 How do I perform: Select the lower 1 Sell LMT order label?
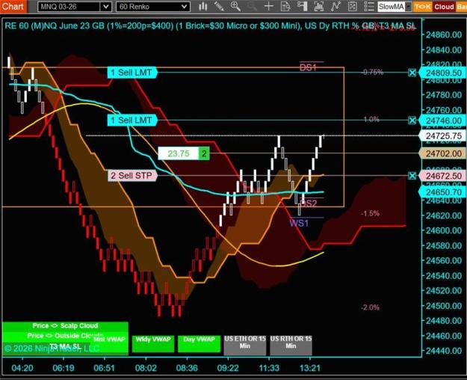click(132, 120)
